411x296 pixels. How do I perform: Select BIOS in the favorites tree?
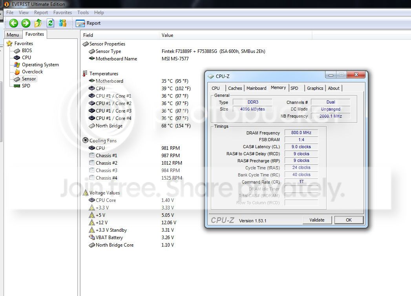point(27,51)
